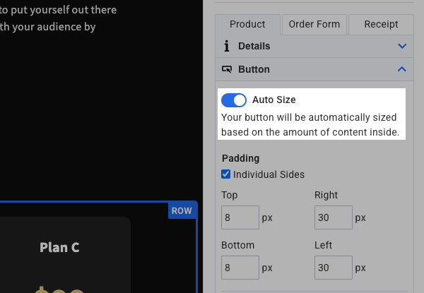Expand the Details section chevron
The height and width of the screenshot is (293, 424).
(x=402, y=46)
